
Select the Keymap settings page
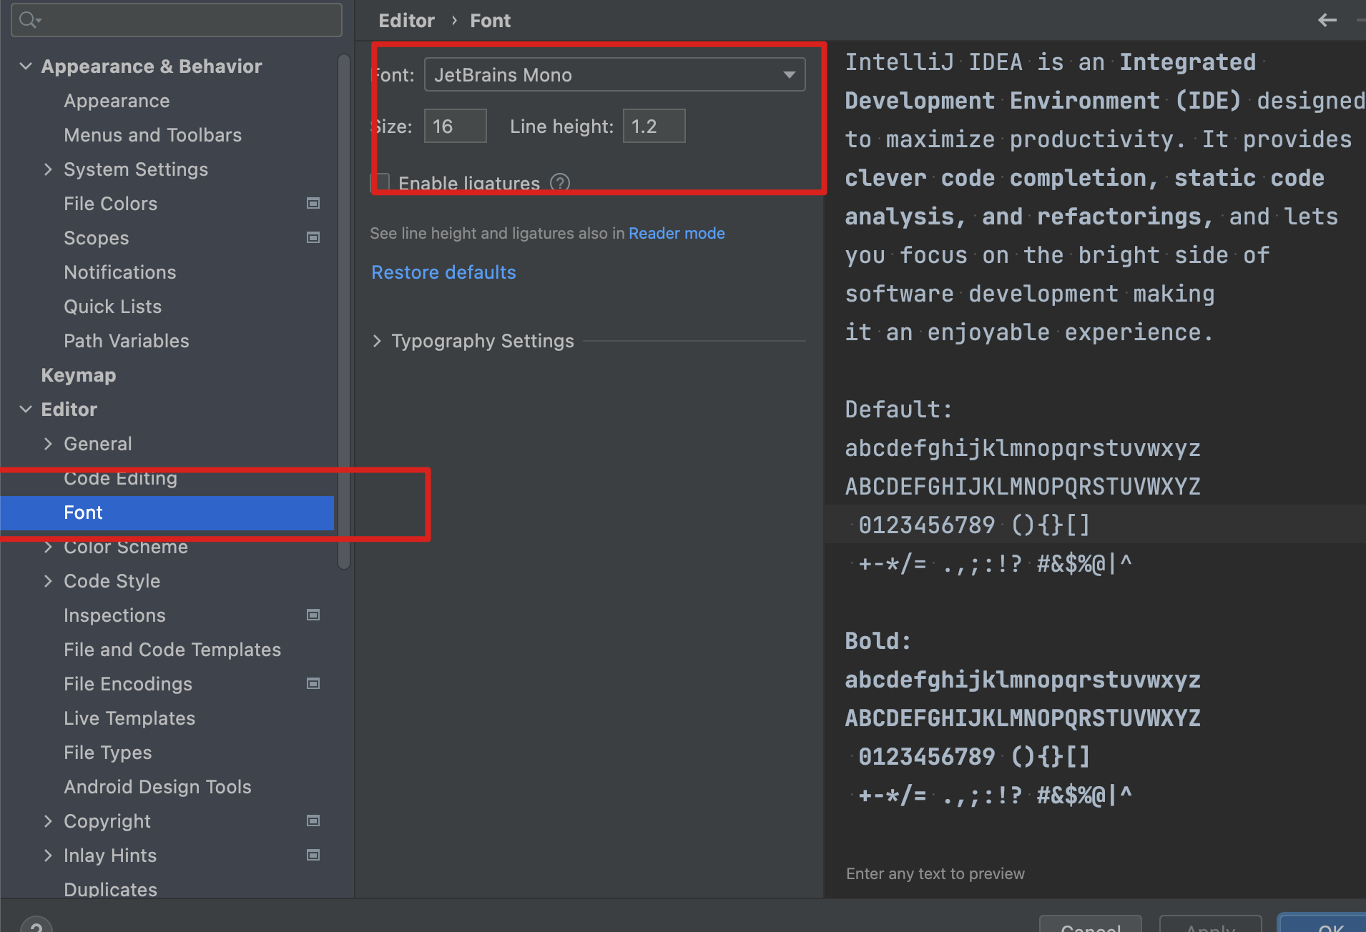click(x=78, y=375)
